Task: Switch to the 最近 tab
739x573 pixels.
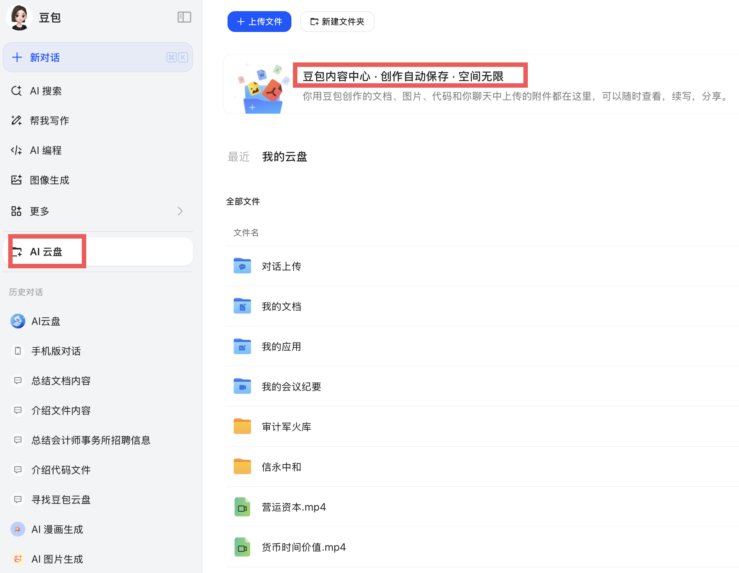Action: pyautogui.click(x=239, y=157)
